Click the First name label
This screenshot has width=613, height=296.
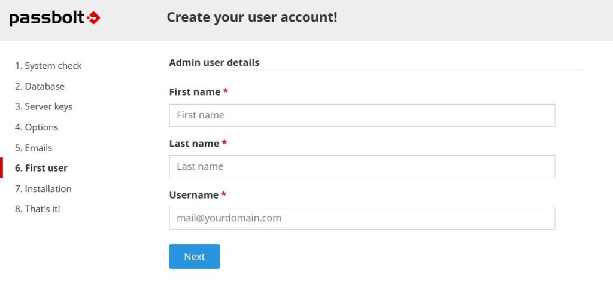pos(195,92)
